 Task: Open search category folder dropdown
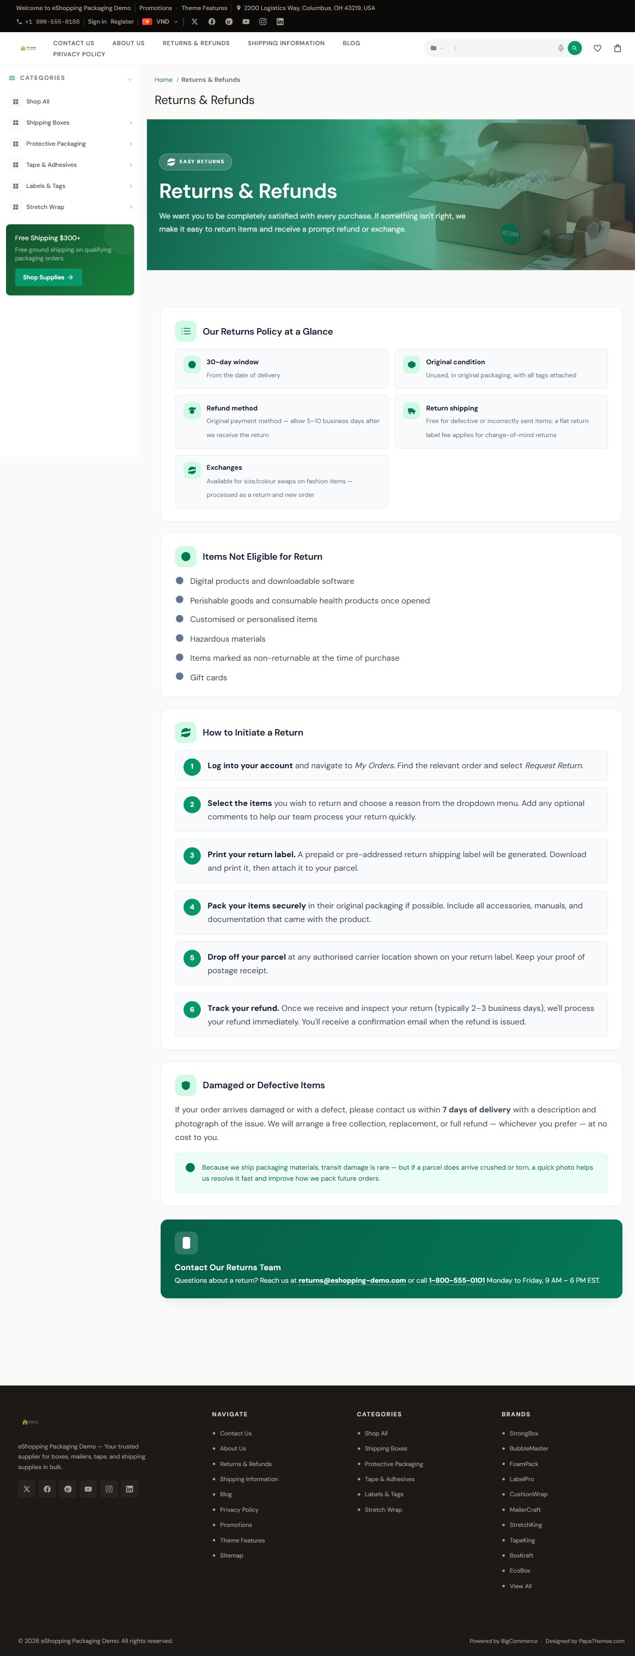tap(437, 48)
